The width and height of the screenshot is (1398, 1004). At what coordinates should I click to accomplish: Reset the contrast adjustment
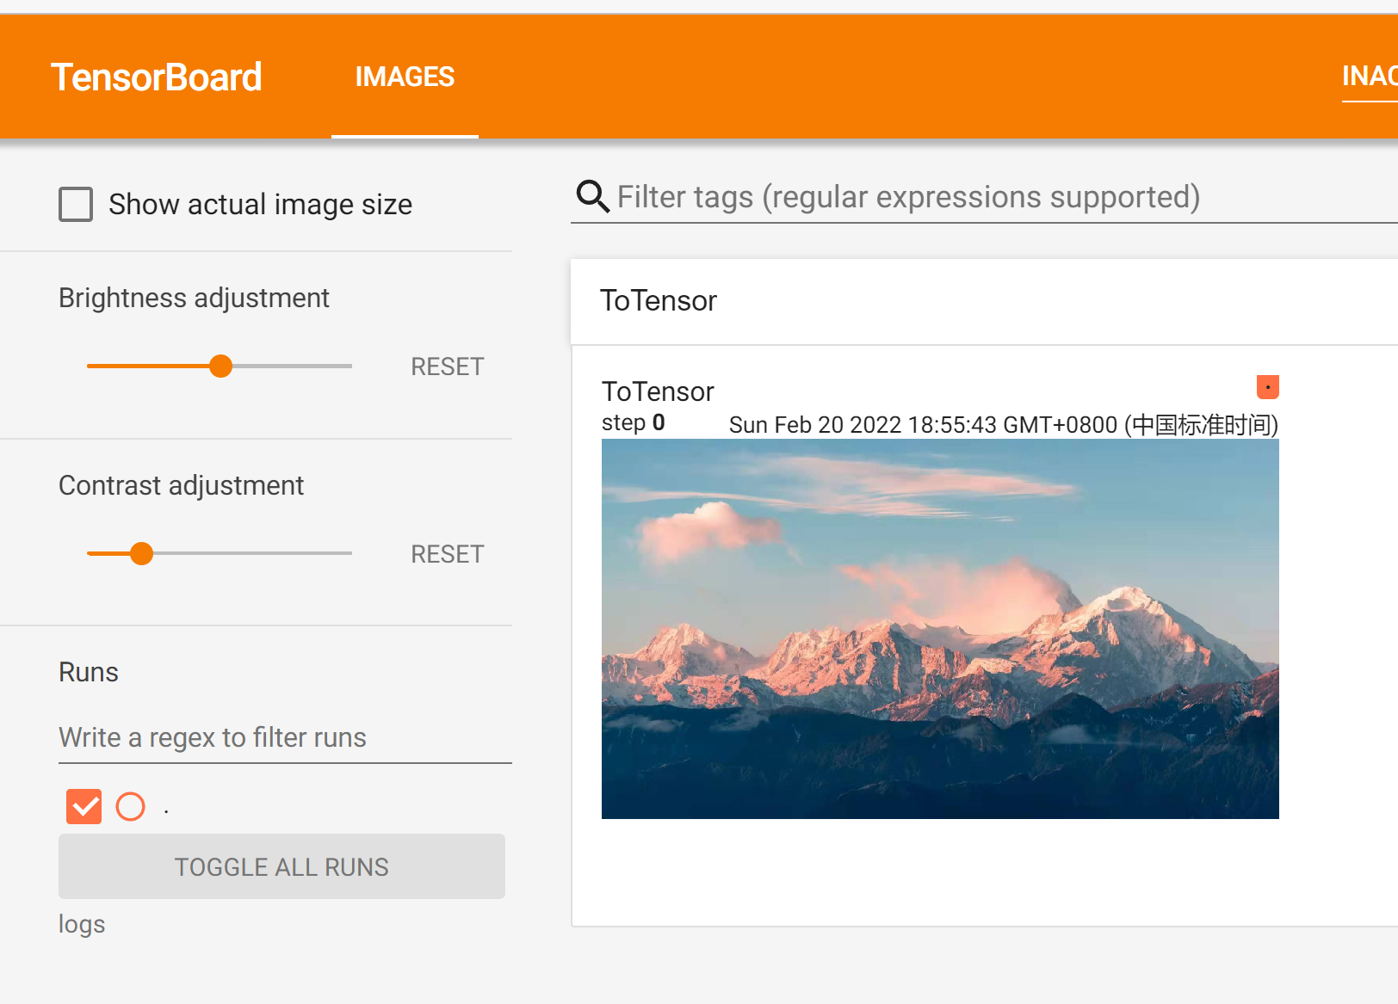(x=447, y=554)
